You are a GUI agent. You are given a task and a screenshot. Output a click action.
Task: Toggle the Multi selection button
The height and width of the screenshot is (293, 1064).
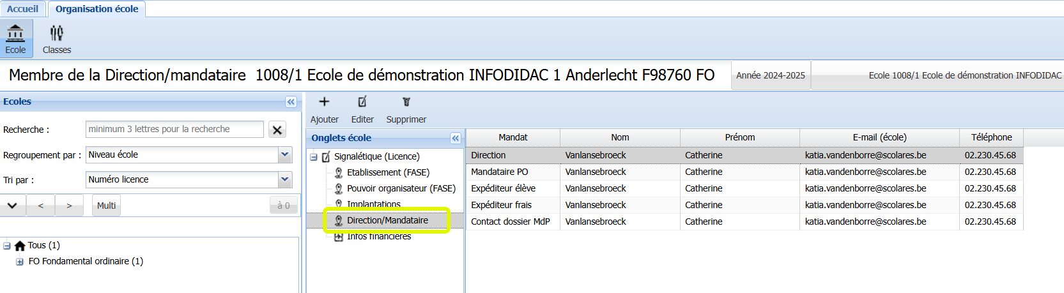[x=106, y=206]
